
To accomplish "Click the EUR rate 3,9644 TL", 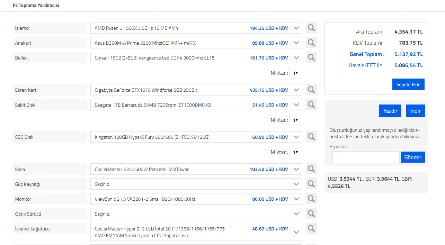I will tap(388, 179).
